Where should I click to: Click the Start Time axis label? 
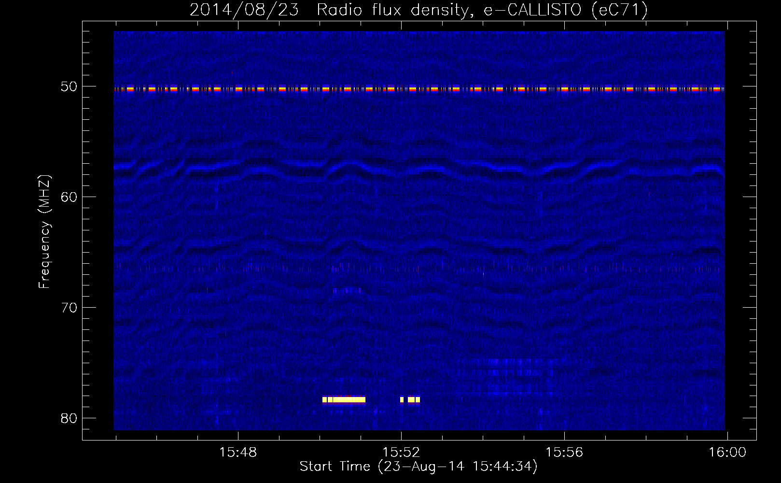418,467
